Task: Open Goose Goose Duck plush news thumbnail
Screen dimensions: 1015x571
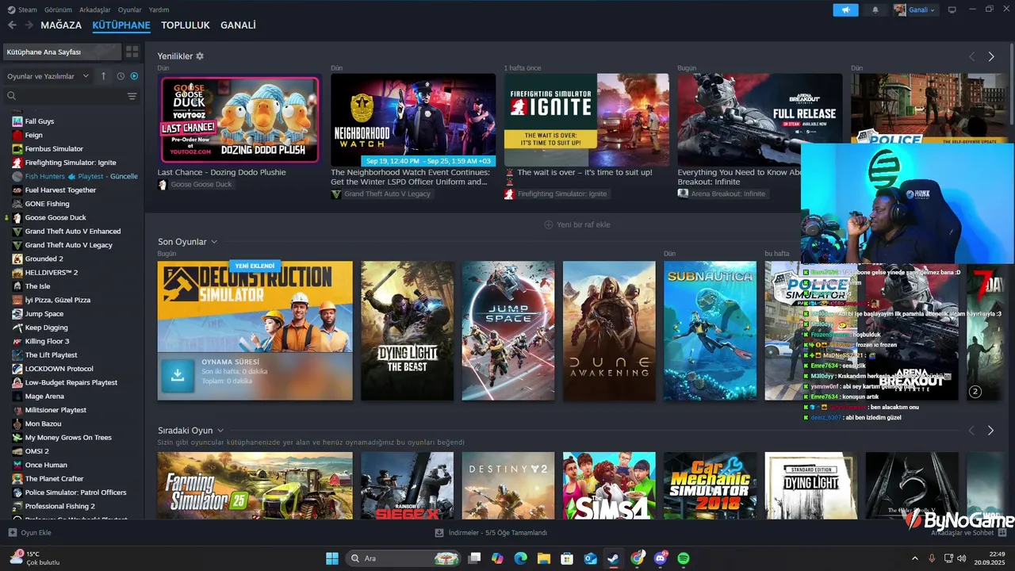Action: tap(239, 120)
